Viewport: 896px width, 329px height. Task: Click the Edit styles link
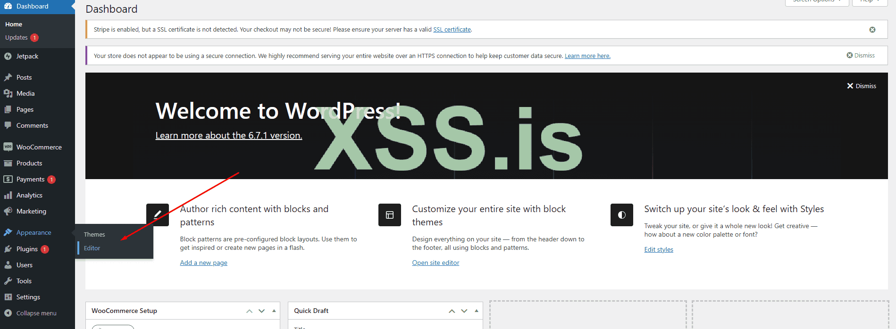point(659,249)
